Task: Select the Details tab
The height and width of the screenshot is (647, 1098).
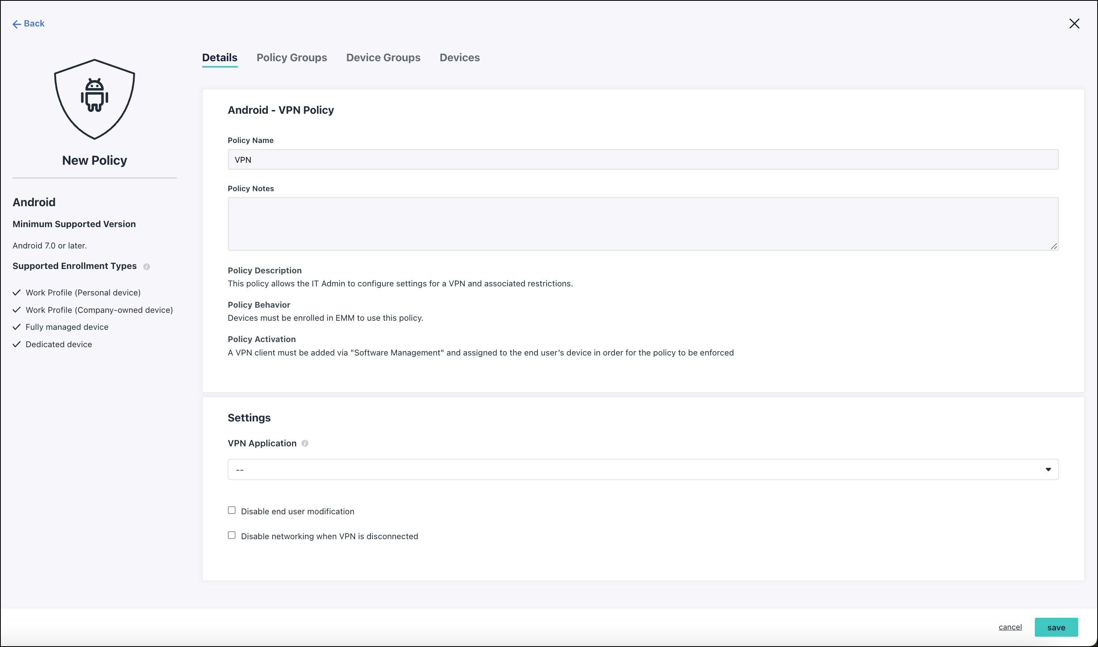Action: (219, 58)
